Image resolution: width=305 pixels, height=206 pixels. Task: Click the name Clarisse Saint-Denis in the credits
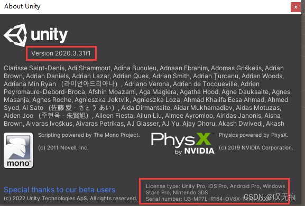click(x=34, y=68)
